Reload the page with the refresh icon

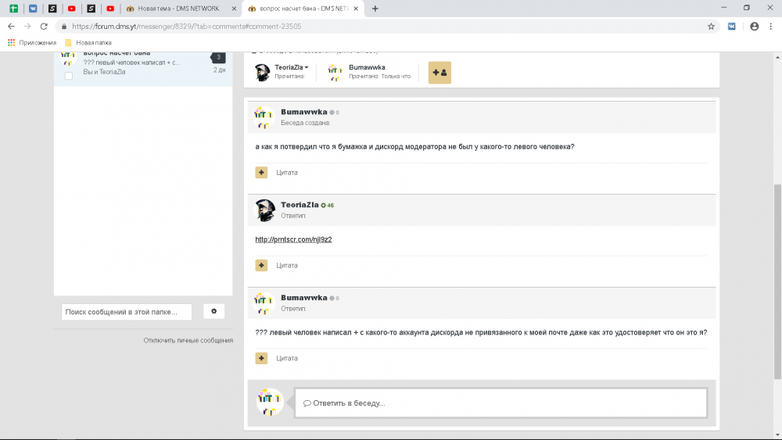[45, 26]
